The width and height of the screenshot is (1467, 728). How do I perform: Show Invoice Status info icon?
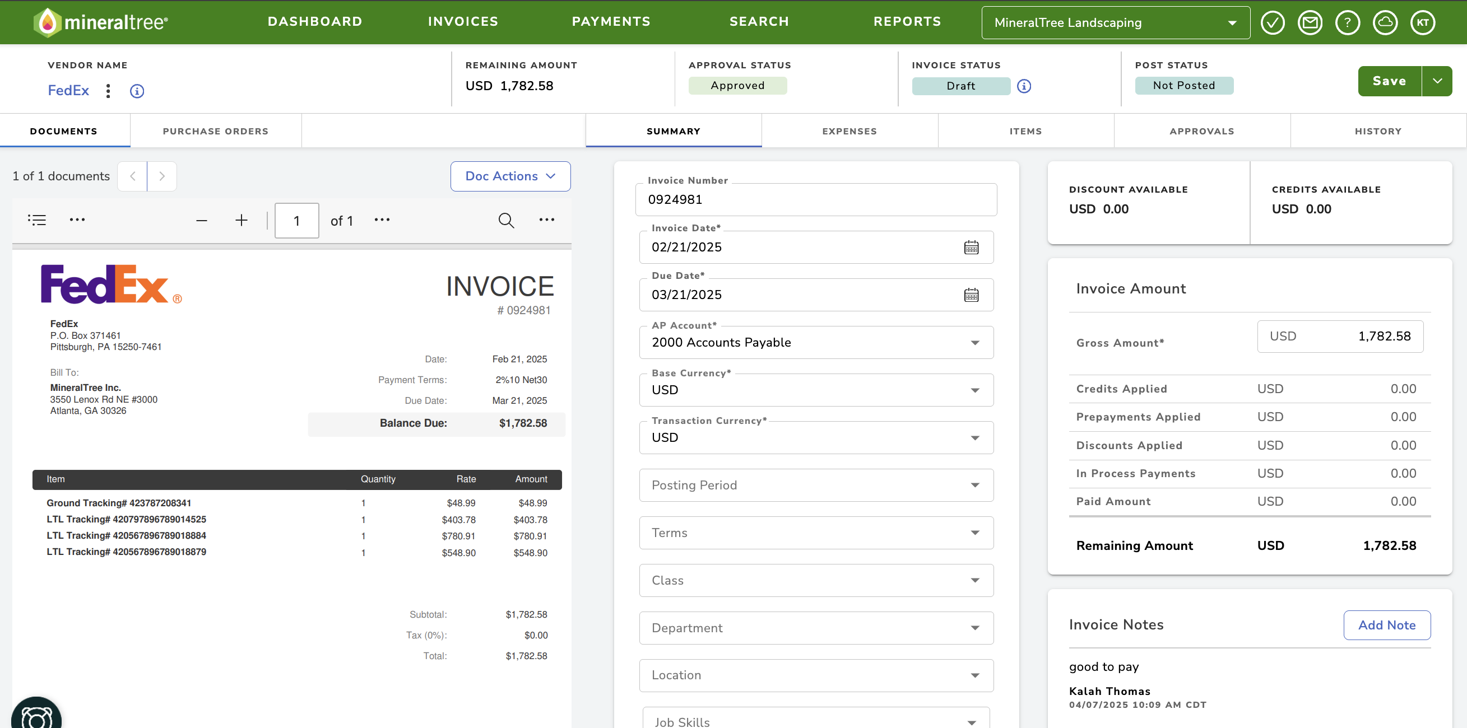coord(1024,86)
